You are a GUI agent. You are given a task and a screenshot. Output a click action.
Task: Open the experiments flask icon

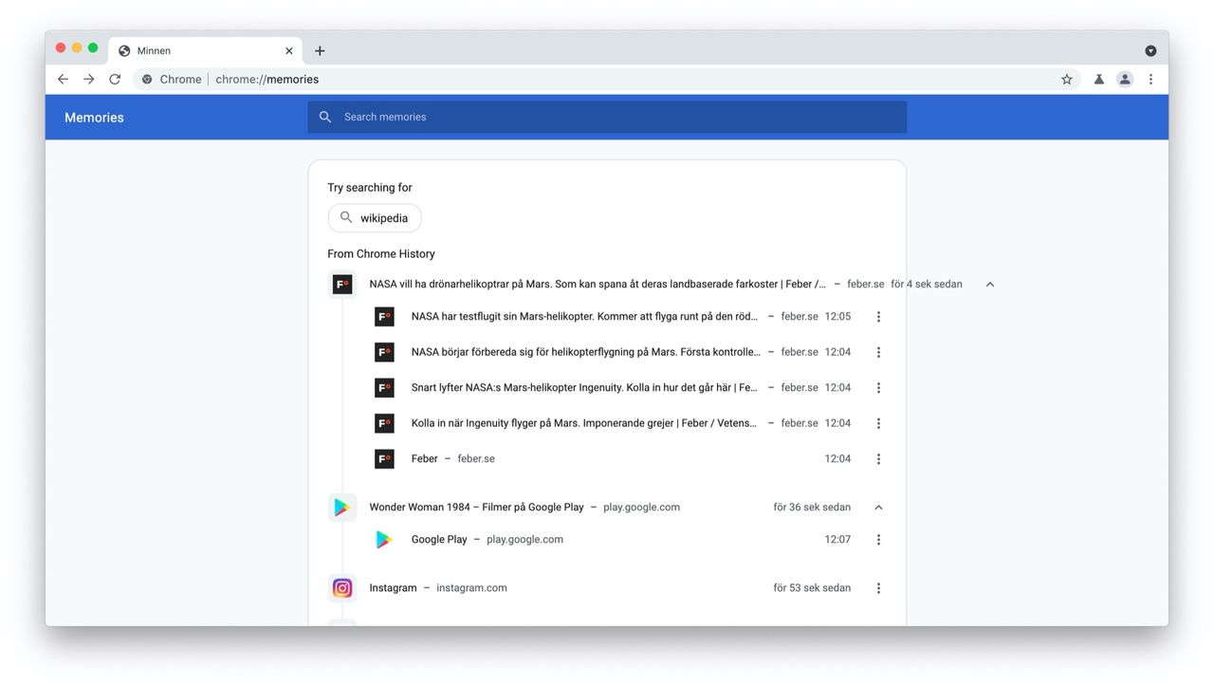(x=1099, y=80)
